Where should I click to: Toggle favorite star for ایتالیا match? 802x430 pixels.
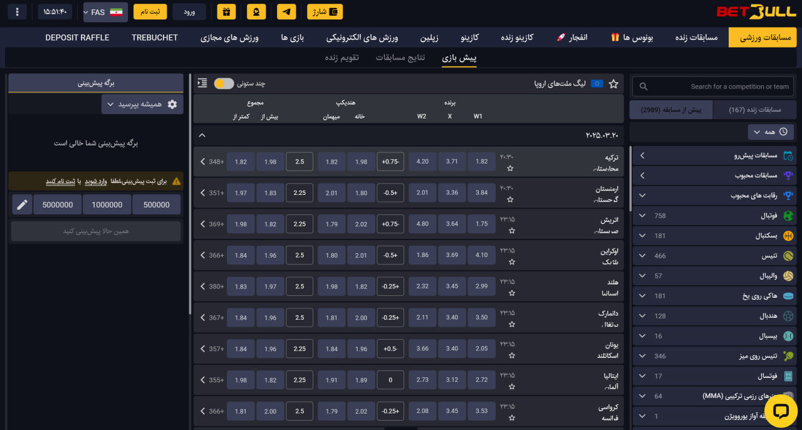coord(511,387)
